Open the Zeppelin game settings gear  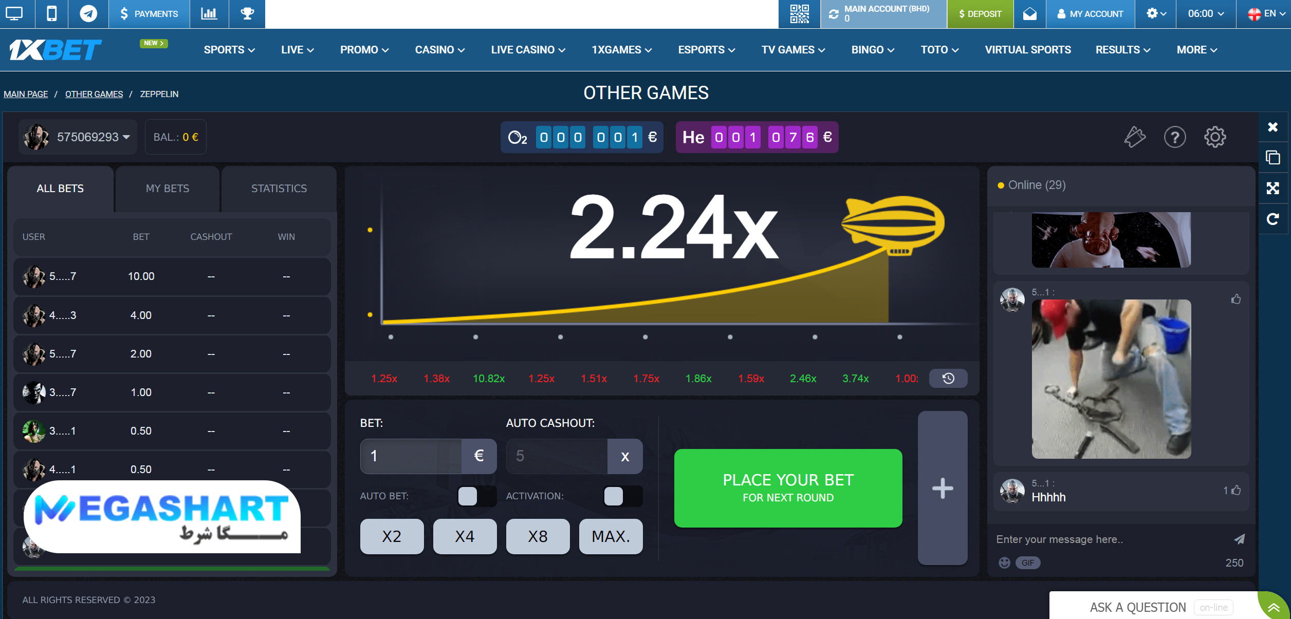1215,137
